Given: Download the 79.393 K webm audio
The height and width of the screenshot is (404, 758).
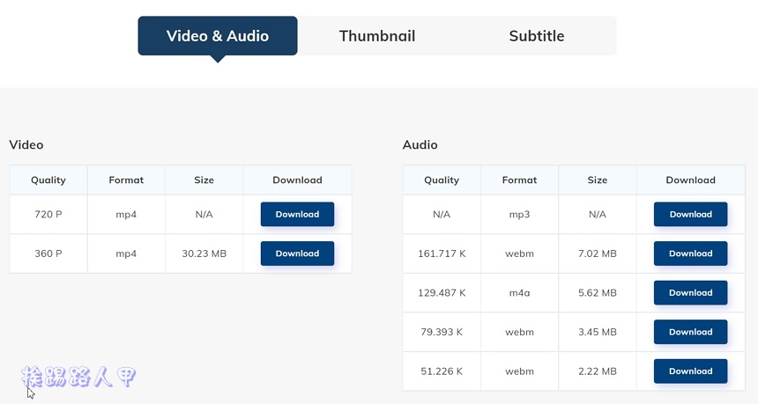Looking at the screenshot, I should pos(690,332).
